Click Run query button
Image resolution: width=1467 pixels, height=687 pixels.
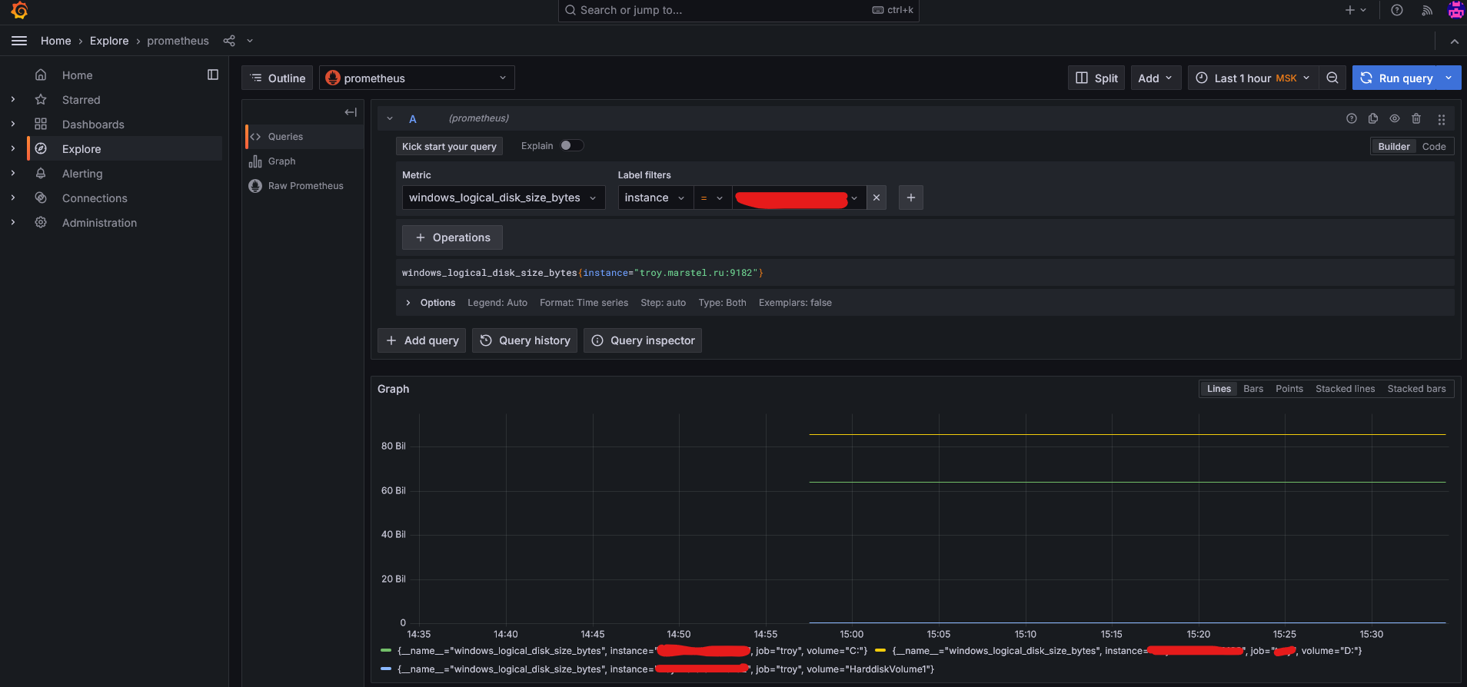(1396, 78)
